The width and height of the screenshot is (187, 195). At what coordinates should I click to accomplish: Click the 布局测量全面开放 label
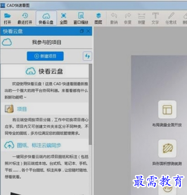tap(167, 125)
